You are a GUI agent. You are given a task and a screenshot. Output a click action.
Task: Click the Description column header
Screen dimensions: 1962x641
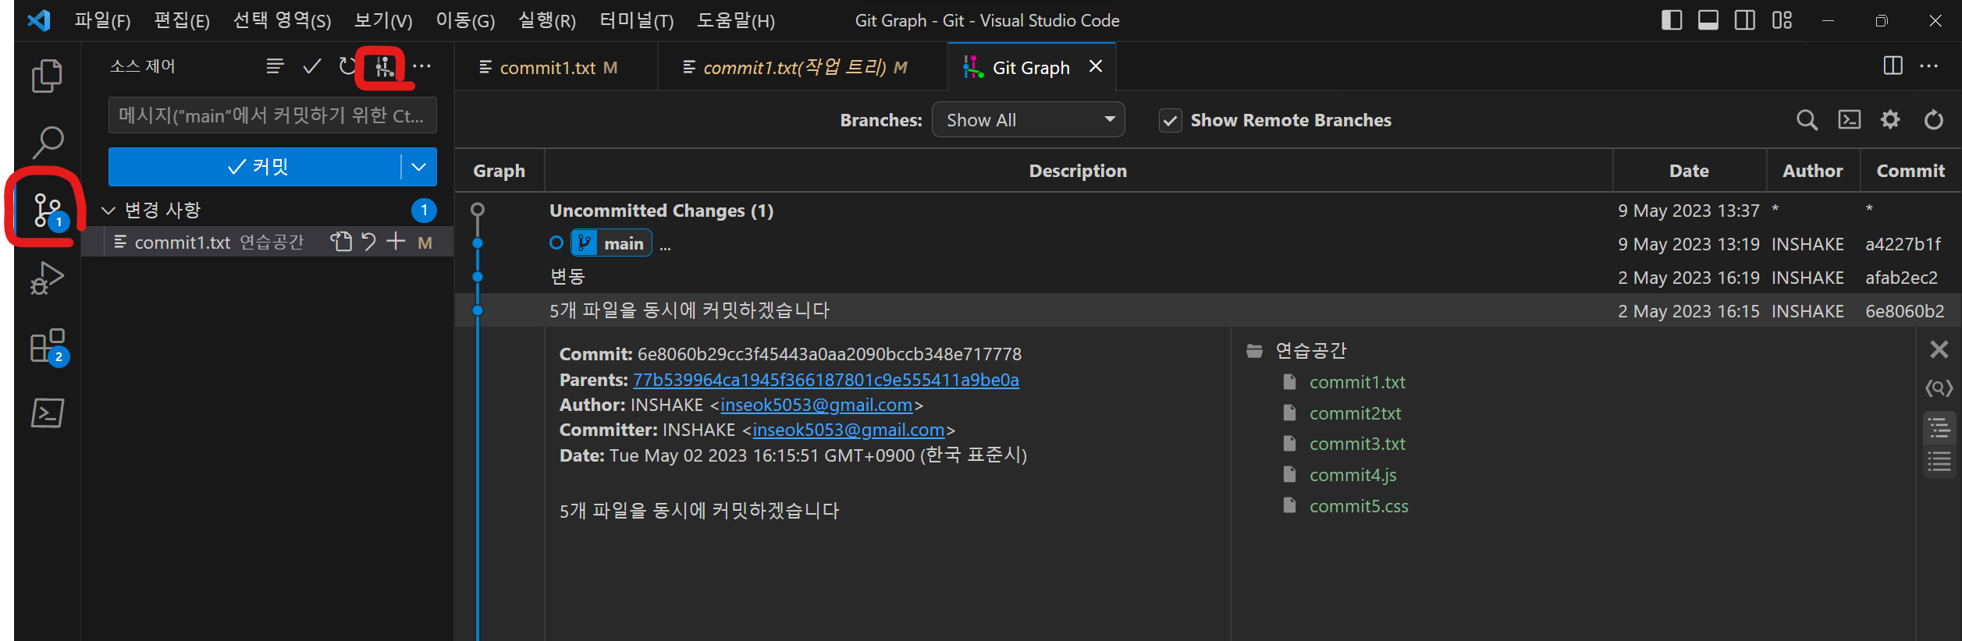pos(1078,171)
